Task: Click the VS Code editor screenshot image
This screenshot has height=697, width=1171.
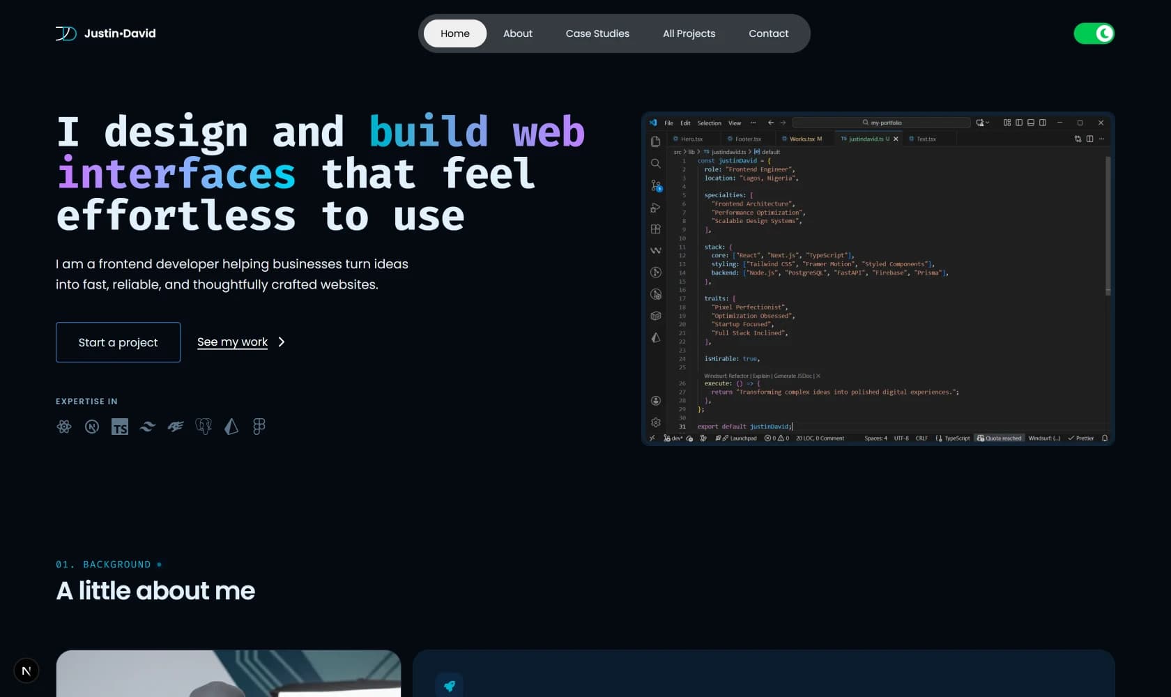Action: [x=878, y=279]
